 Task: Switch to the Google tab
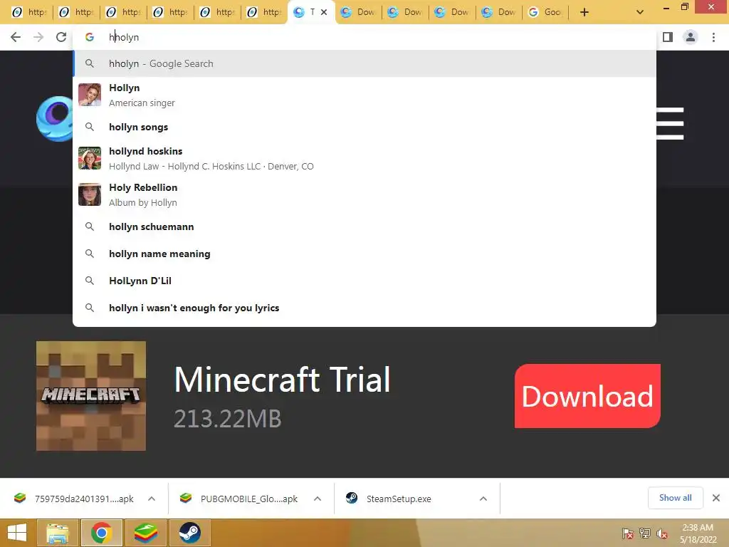click(546, 12)
